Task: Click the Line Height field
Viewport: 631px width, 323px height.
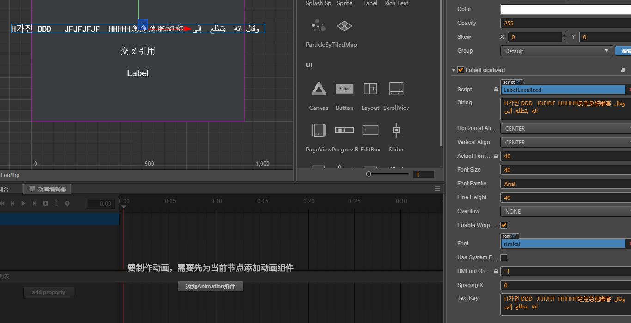Action: pyautogui.click(x=565, y=197)
